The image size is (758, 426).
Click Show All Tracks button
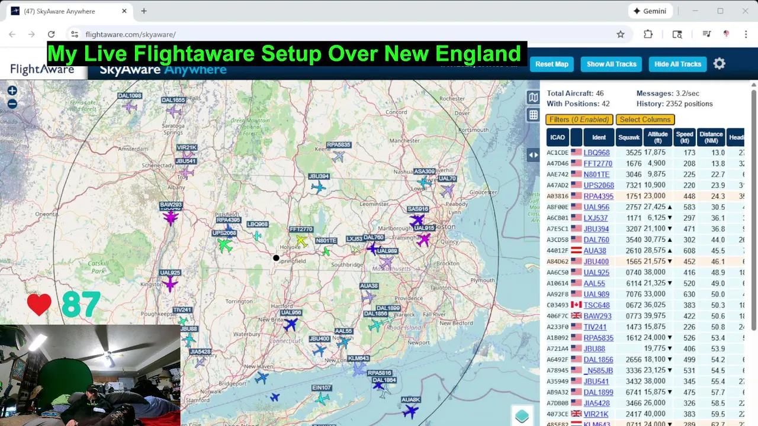click(x=612, y=64)
